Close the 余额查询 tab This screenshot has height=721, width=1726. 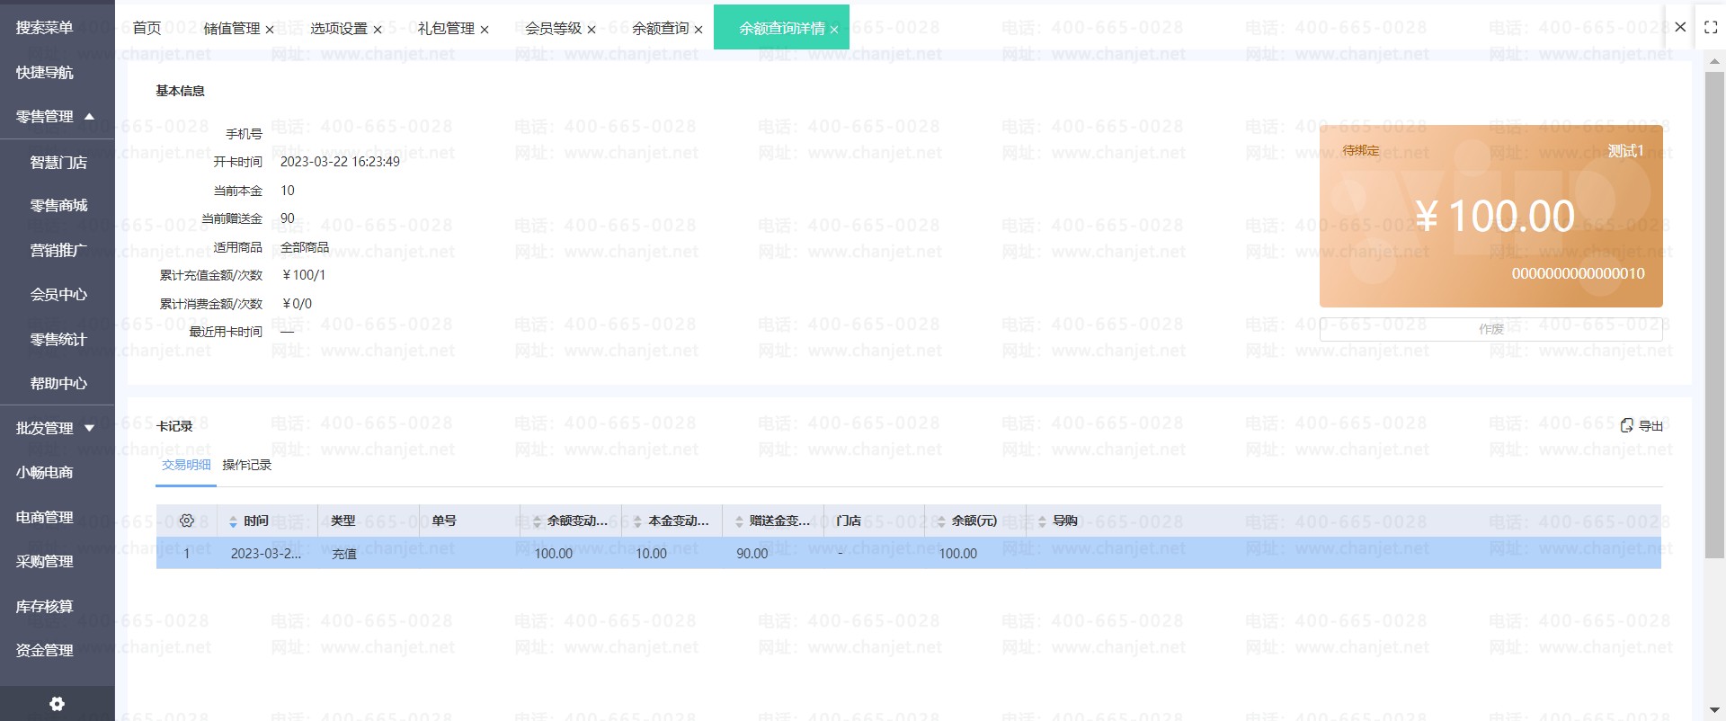coord(698,30)
